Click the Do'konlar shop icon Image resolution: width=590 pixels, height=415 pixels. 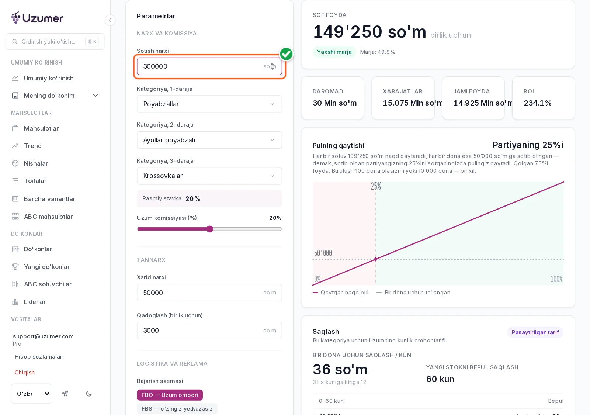(x=15, y=249)
